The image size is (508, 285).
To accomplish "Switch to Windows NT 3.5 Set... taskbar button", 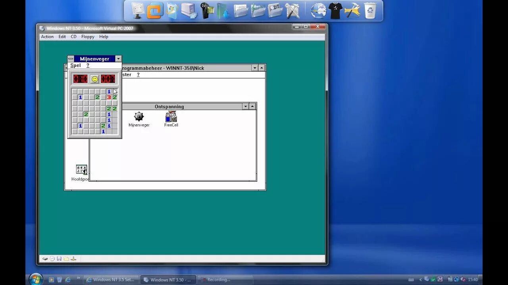I will pos(111,279).
